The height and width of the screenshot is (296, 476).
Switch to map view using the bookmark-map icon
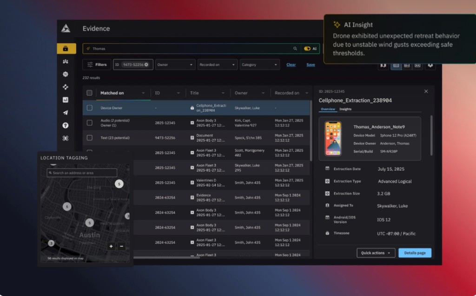(x=383, y=65)
